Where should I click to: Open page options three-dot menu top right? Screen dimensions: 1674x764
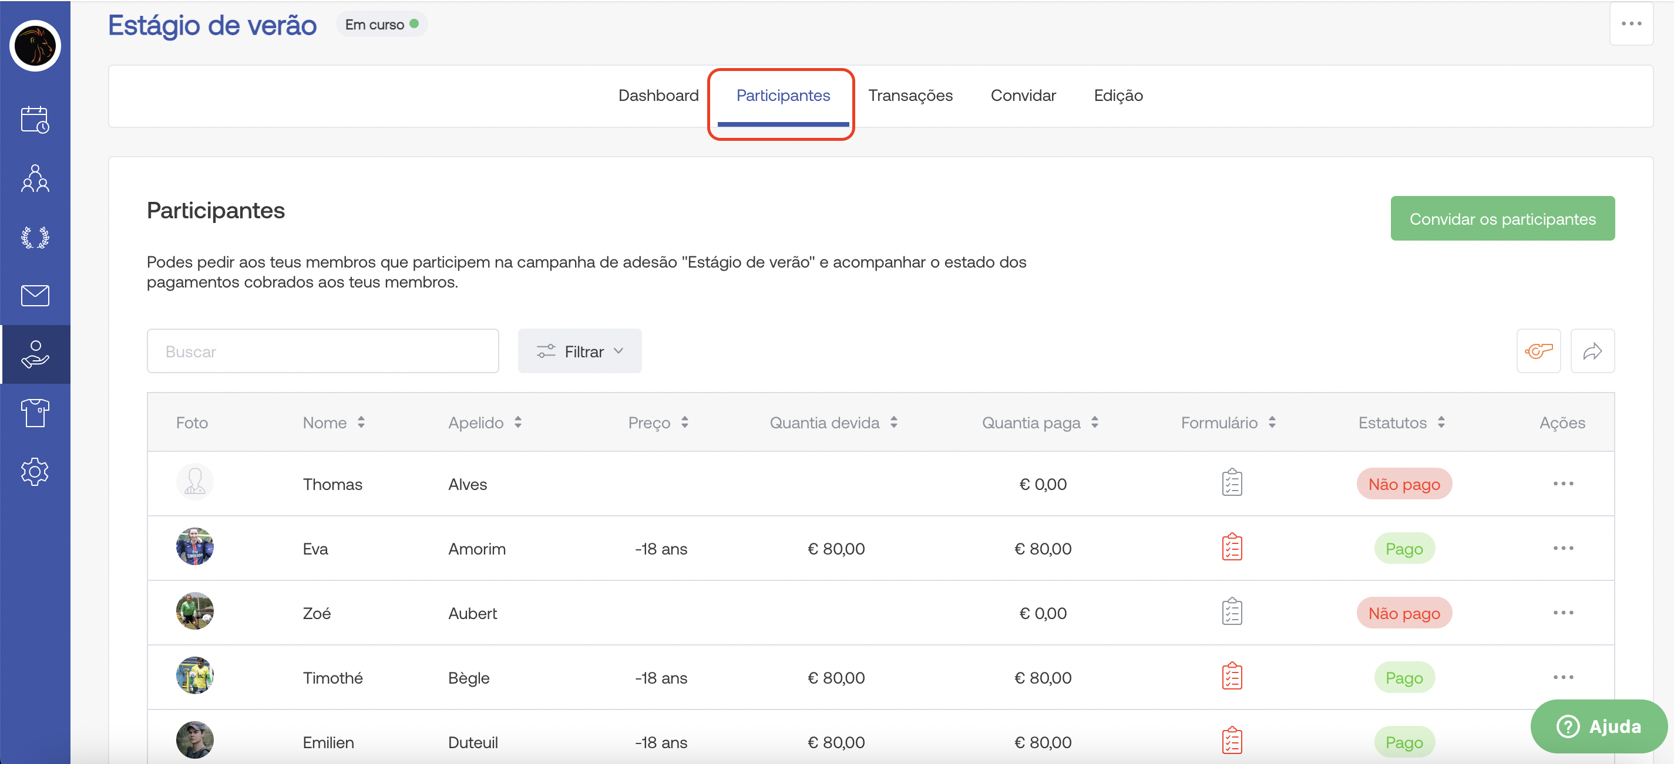pos(1631,24)
